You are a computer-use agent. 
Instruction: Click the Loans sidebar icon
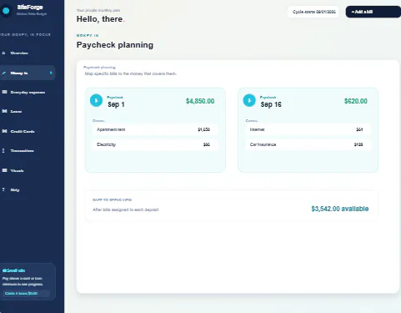coord(4,111)
